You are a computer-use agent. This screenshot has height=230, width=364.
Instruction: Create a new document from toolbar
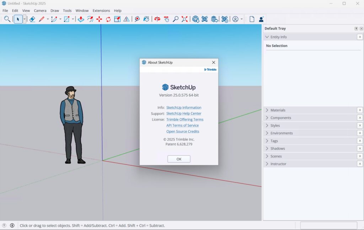click(252, 19)
